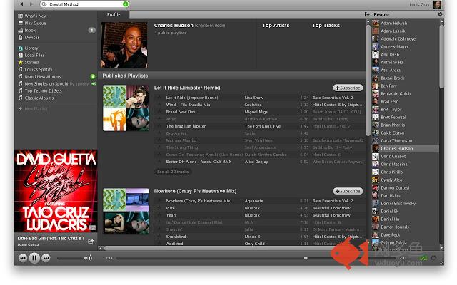Star Better Off Alone track
This screenshot has height=285, width=457.
(159, 162)
